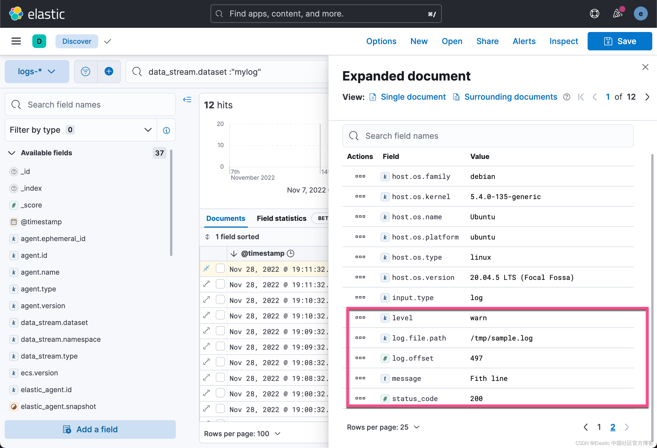Open actions for host.os.family row
Screen dimensions: 657x448
(360, 176)
